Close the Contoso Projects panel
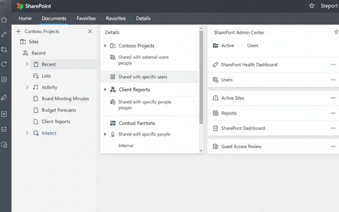 pos(90,31)
